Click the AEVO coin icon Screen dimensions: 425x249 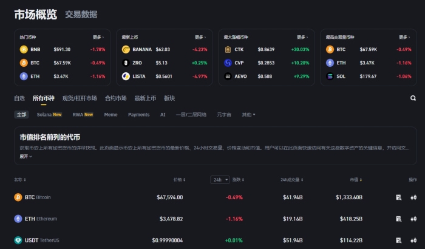(x=228, y=76)
